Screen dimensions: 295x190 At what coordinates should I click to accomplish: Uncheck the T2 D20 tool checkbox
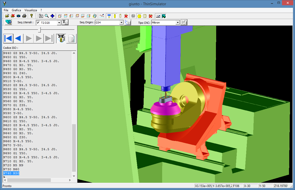pos(38,23)
